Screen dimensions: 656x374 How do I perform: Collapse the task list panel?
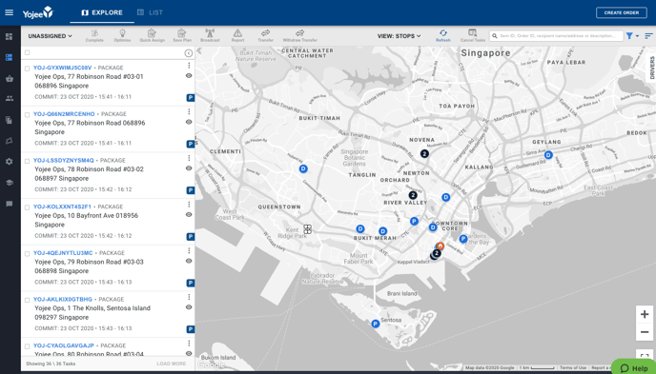(188, 53)
